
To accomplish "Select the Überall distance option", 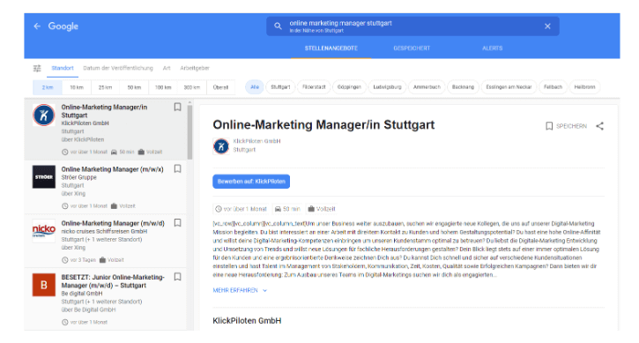I will click(220, 87).
